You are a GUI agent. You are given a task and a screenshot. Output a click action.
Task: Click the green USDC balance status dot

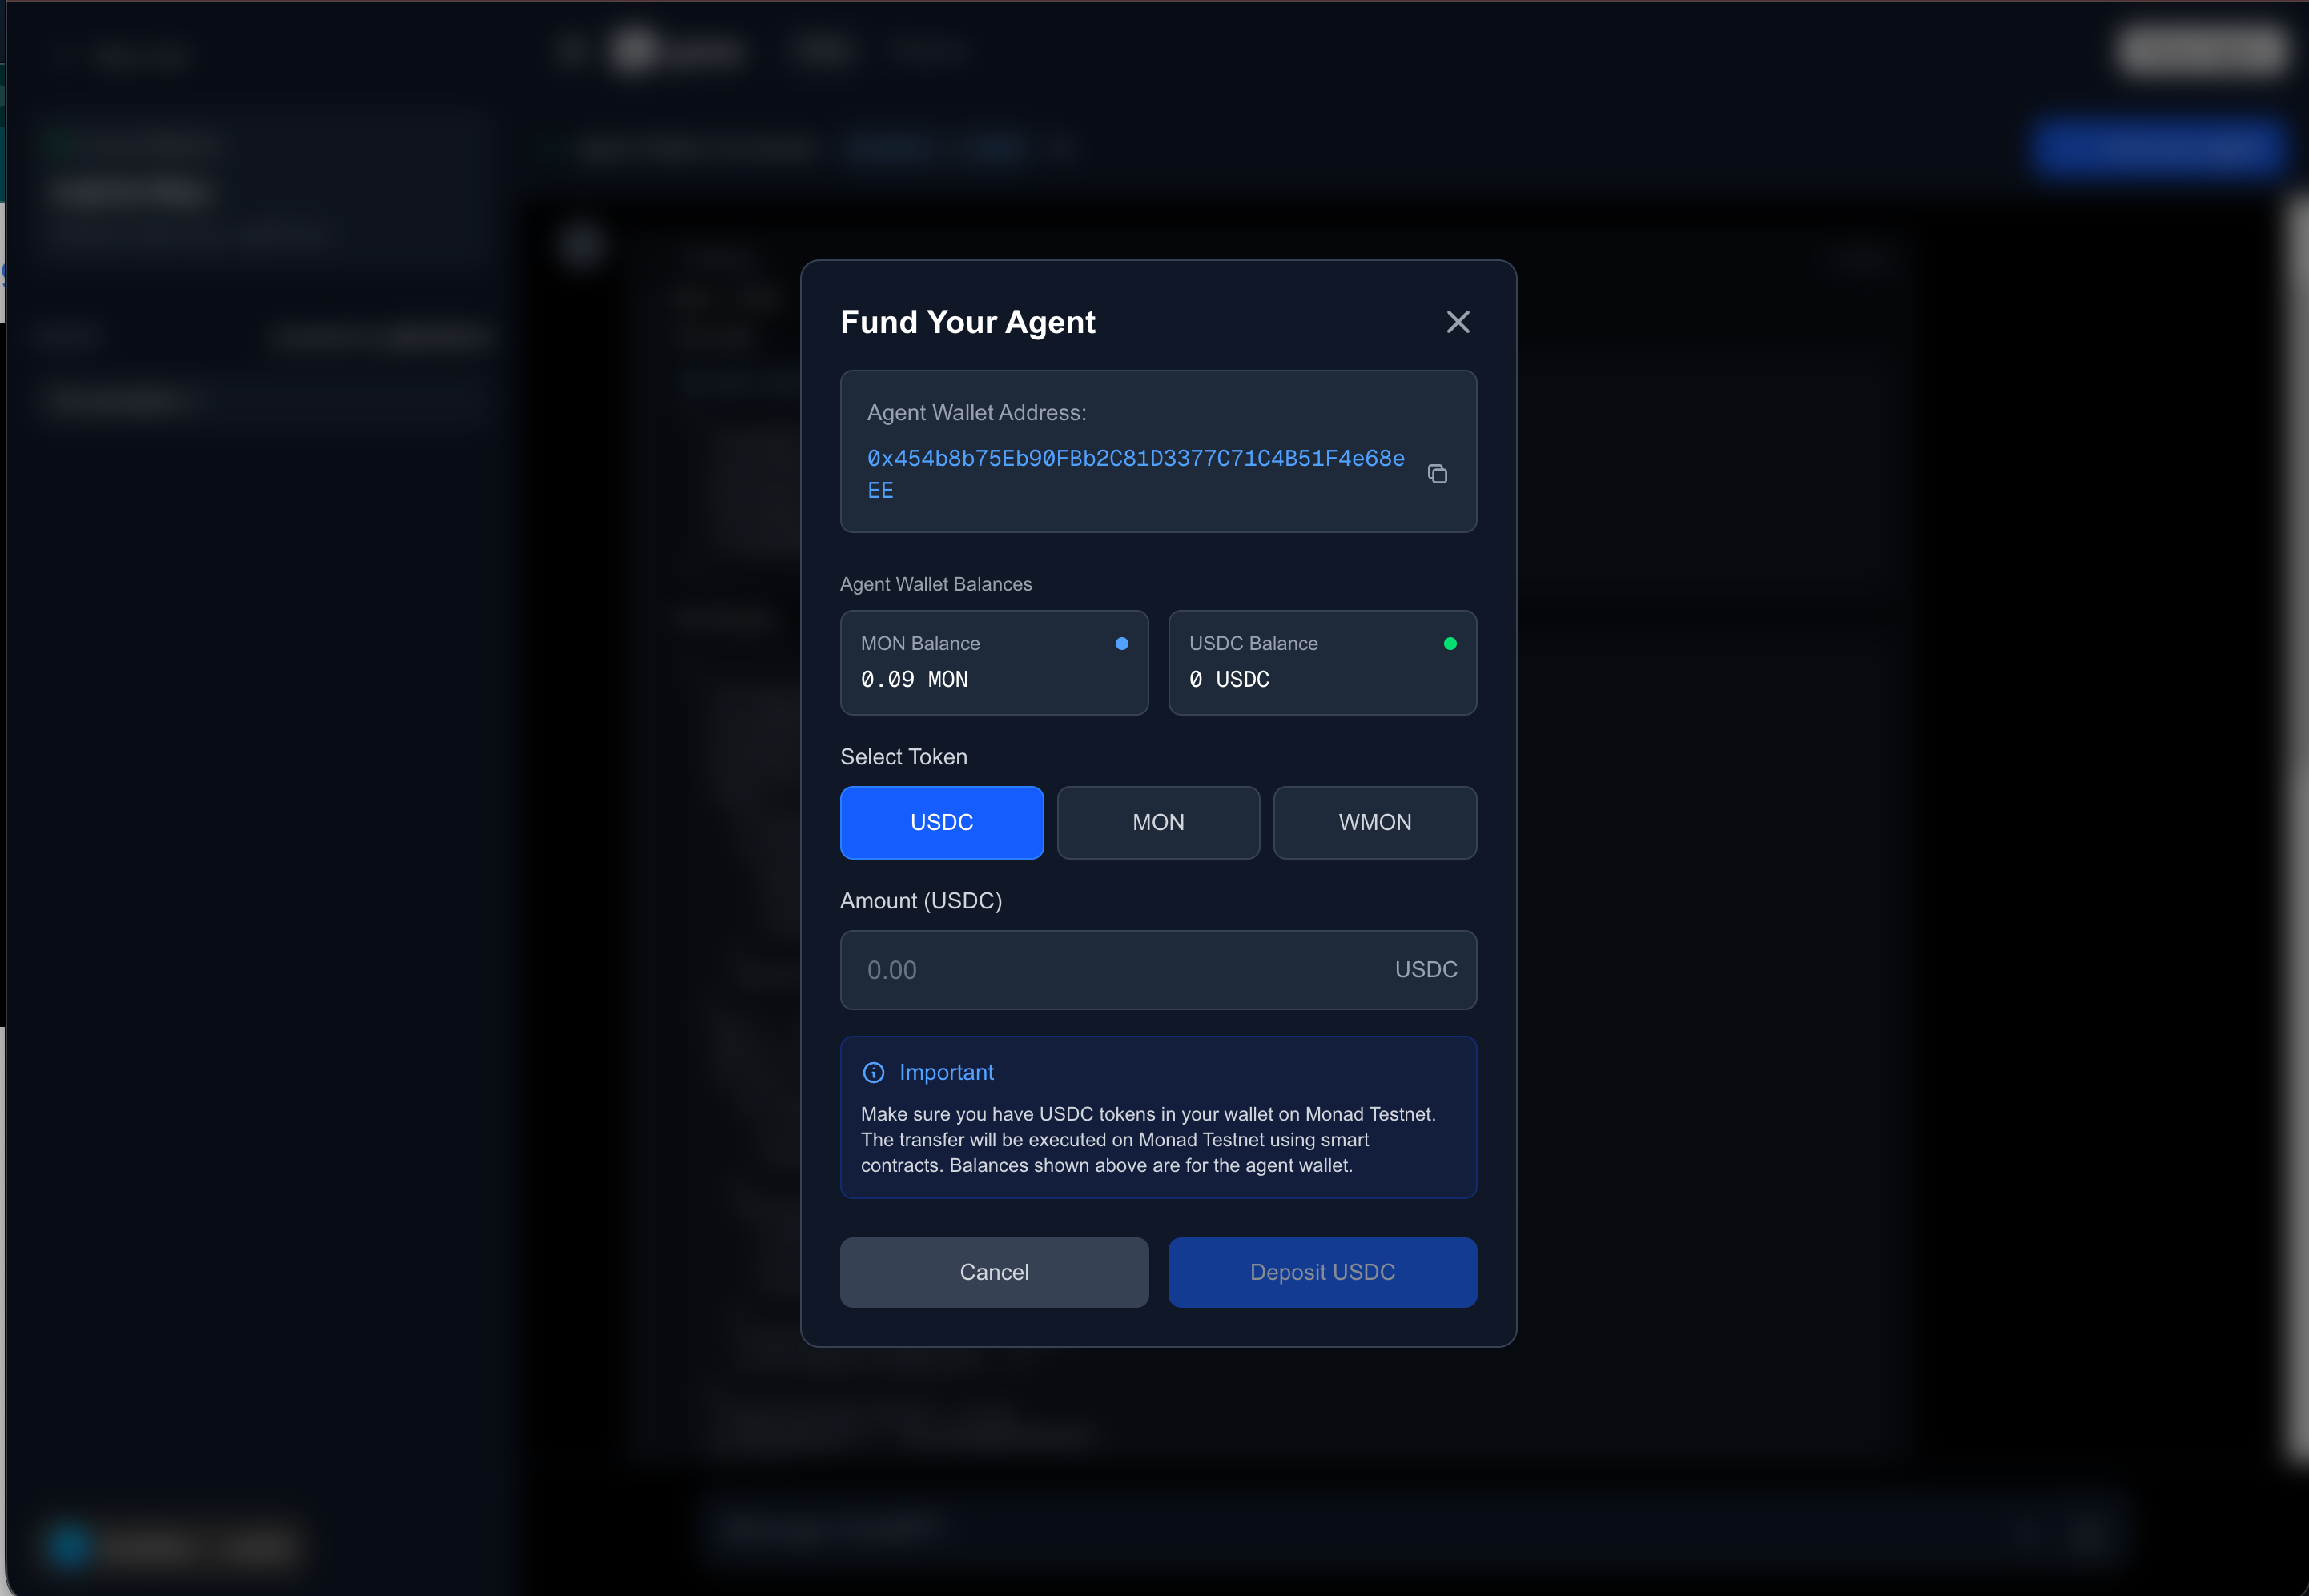1450,644
